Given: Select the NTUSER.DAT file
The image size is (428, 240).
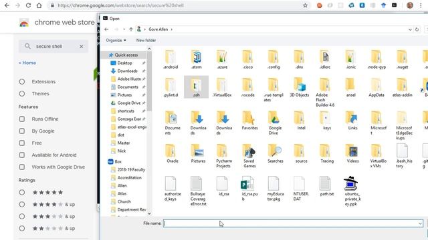Looking at the screenshot, I should [301, 189].
